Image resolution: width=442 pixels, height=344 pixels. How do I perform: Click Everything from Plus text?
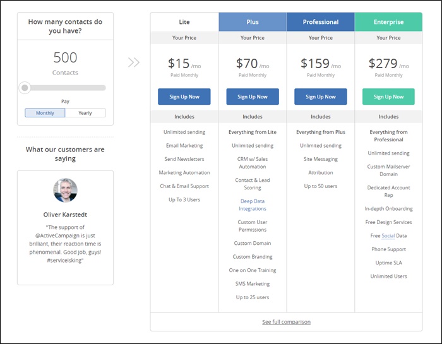[x=321, y=132]
